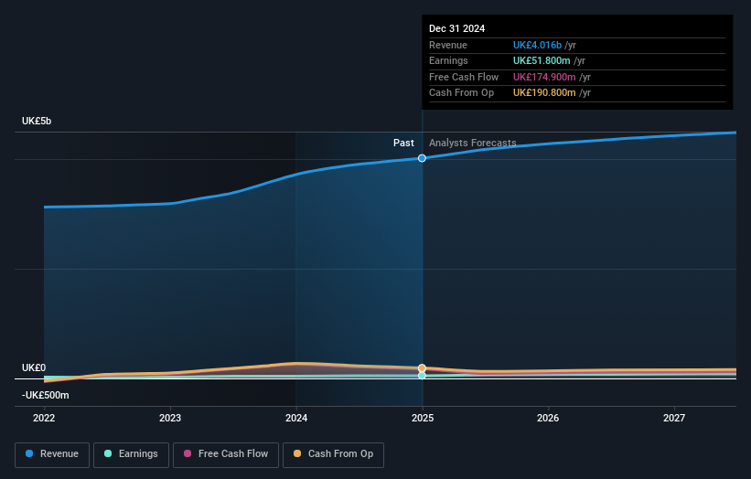Toggle the Cash From Op legend button
751x479 pixels.
[x=333, y=454]
